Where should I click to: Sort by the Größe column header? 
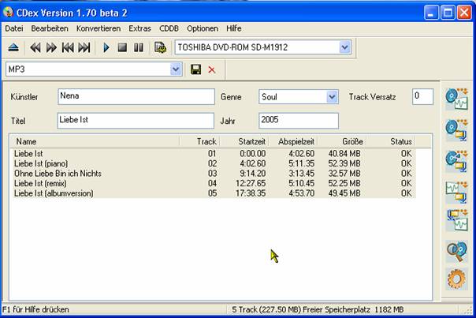[x=341, y=141]
